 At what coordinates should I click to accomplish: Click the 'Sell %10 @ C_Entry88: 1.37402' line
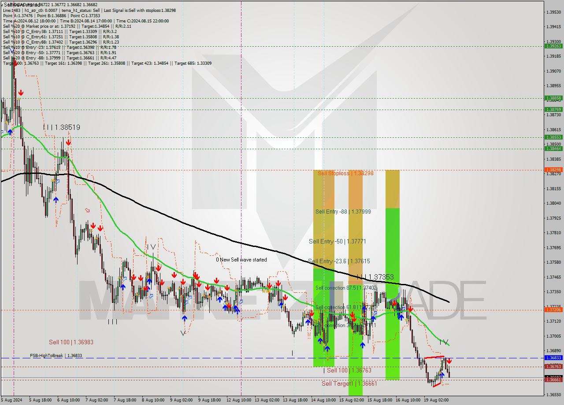pos(61,42)
